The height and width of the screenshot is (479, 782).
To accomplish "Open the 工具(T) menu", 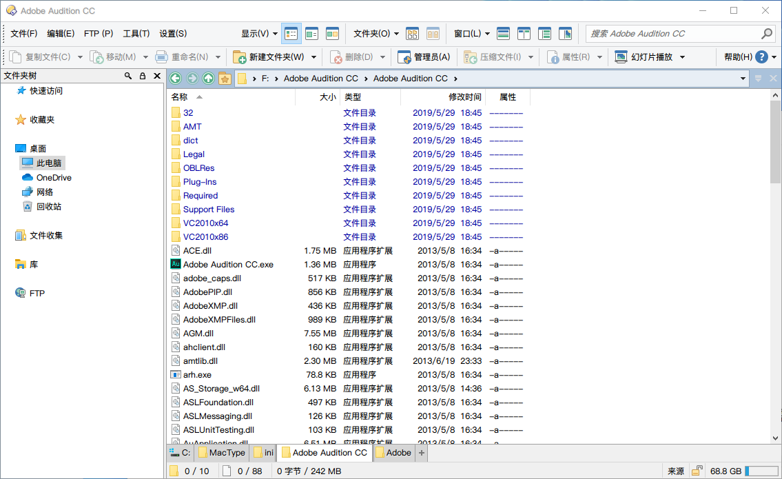I will pyautogui.click(x=136, y=34).
